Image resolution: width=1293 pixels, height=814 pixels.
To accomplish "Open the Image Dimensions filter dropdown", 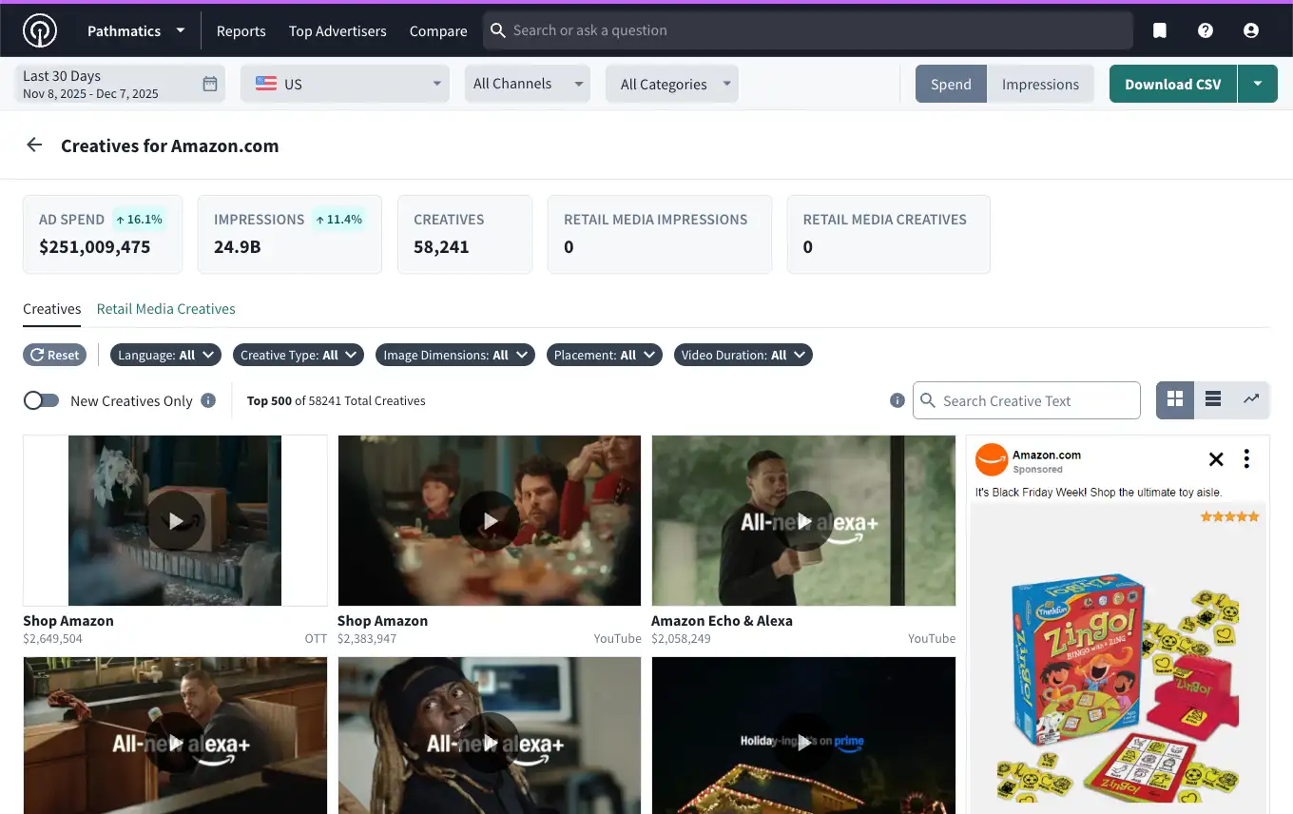I will coord(455,355).
